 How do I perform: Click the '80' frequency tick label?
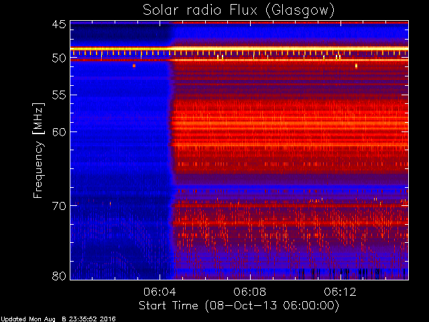[59, 276]
